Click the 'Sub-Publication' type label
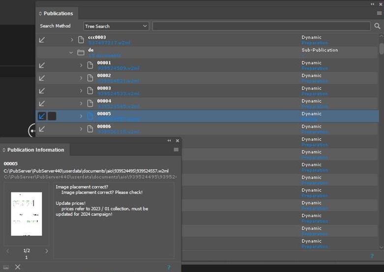Image resolution: width=384 pixels, height=272 pixels. click(x=320, y=50)
